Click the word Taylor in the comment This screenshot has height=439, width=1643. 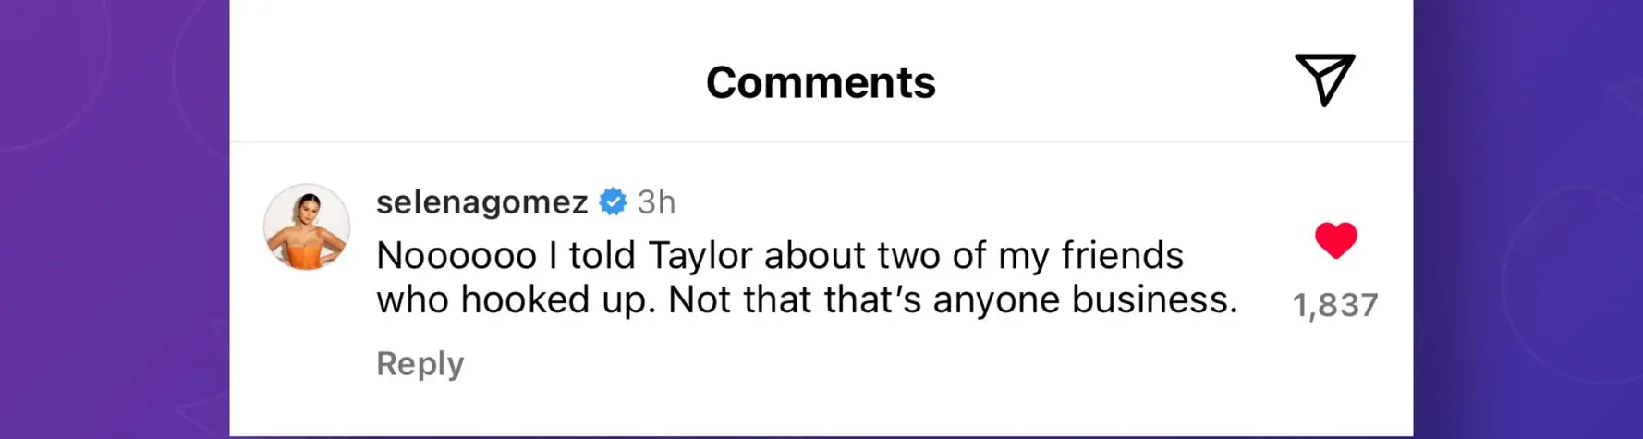coord(700,256)
